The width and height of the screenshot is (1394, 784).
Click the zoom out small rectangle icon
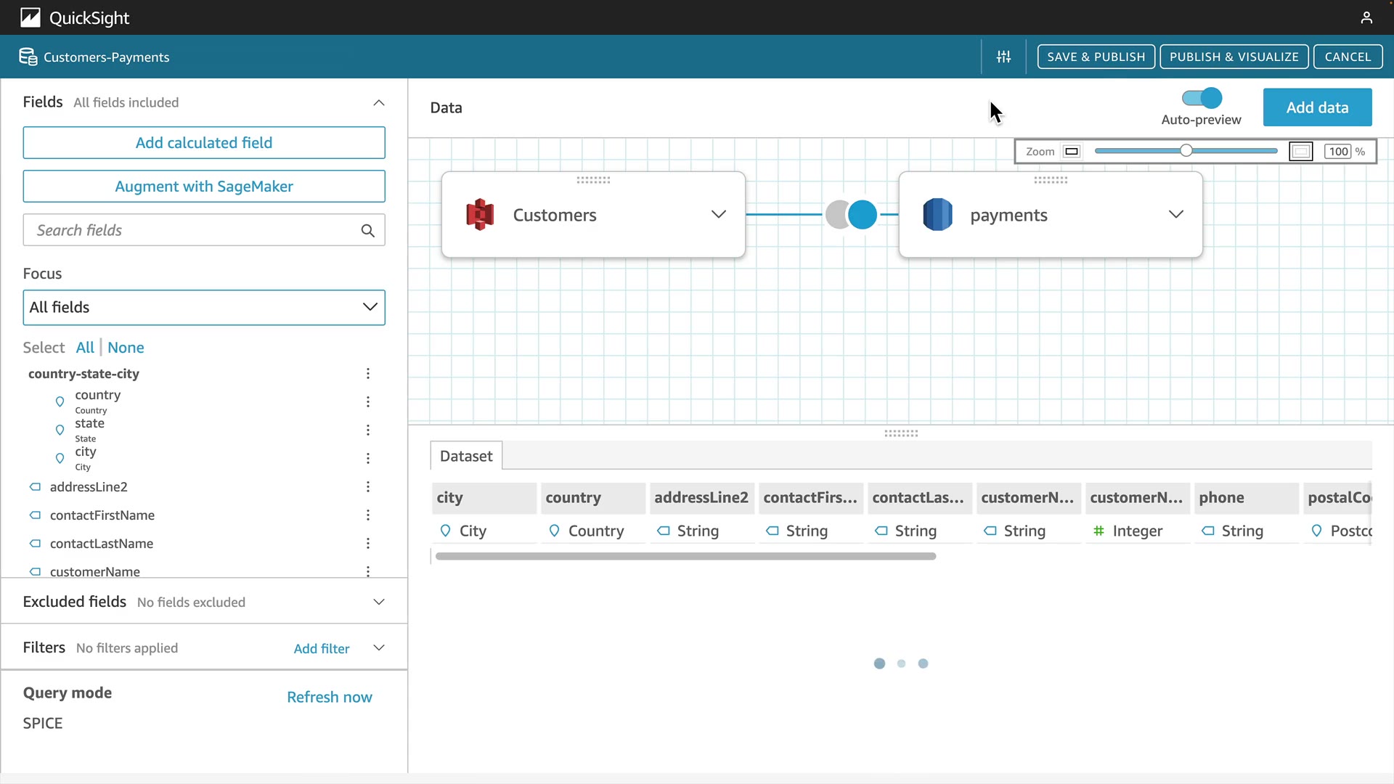pos(1072,152)
